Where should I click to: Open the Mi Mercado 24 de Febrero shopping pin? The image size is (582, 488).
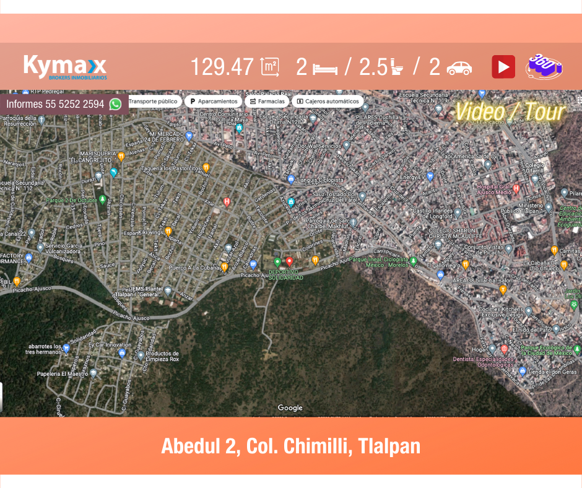point(189,136)
